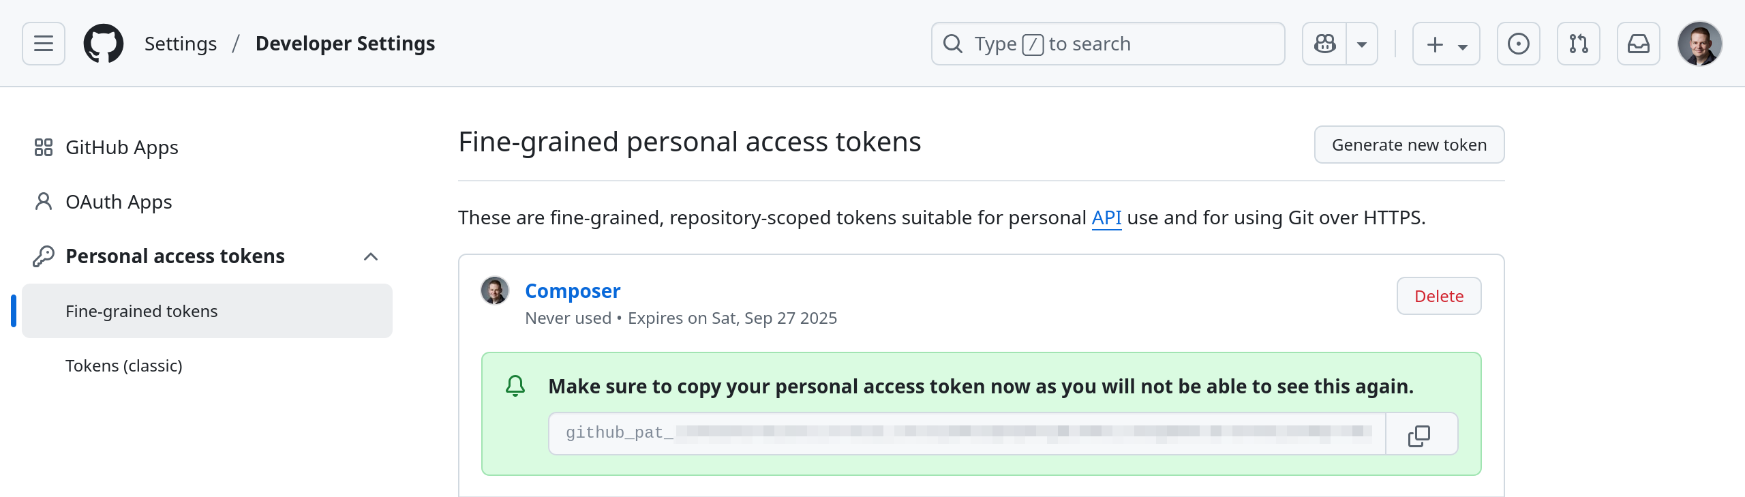Open the GitHub home page logo

105,43
